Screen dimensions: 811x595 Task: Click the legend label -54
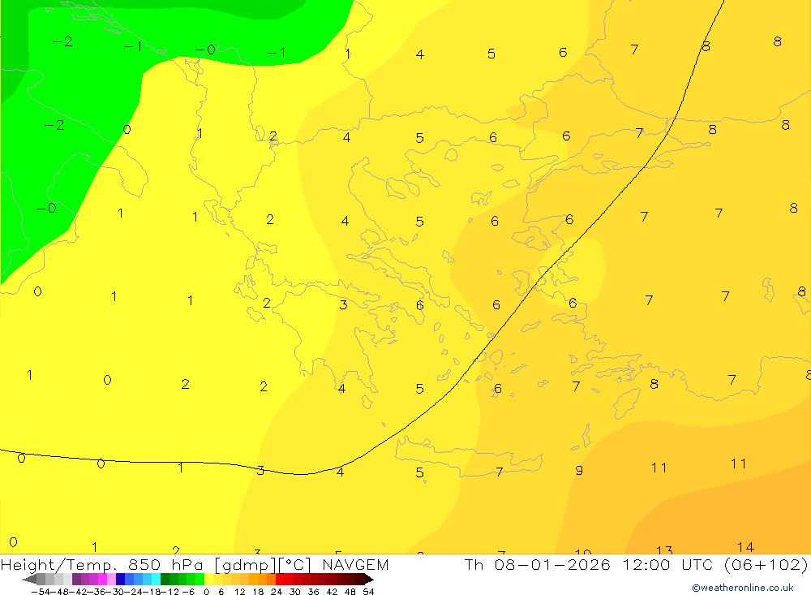pos(41,592)
